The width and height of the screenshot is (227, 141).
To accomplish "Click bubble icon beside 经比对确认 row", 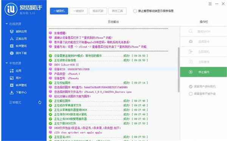I will (50, 96).
